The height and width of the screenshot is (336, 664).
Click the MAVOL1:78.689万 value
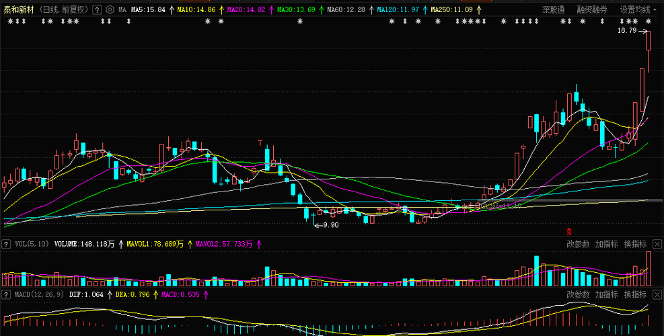(155, 244)
